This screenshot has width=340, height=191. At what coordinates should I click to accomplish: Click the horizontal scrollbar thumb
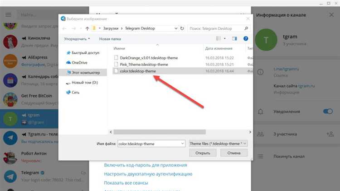click(160, 132)
